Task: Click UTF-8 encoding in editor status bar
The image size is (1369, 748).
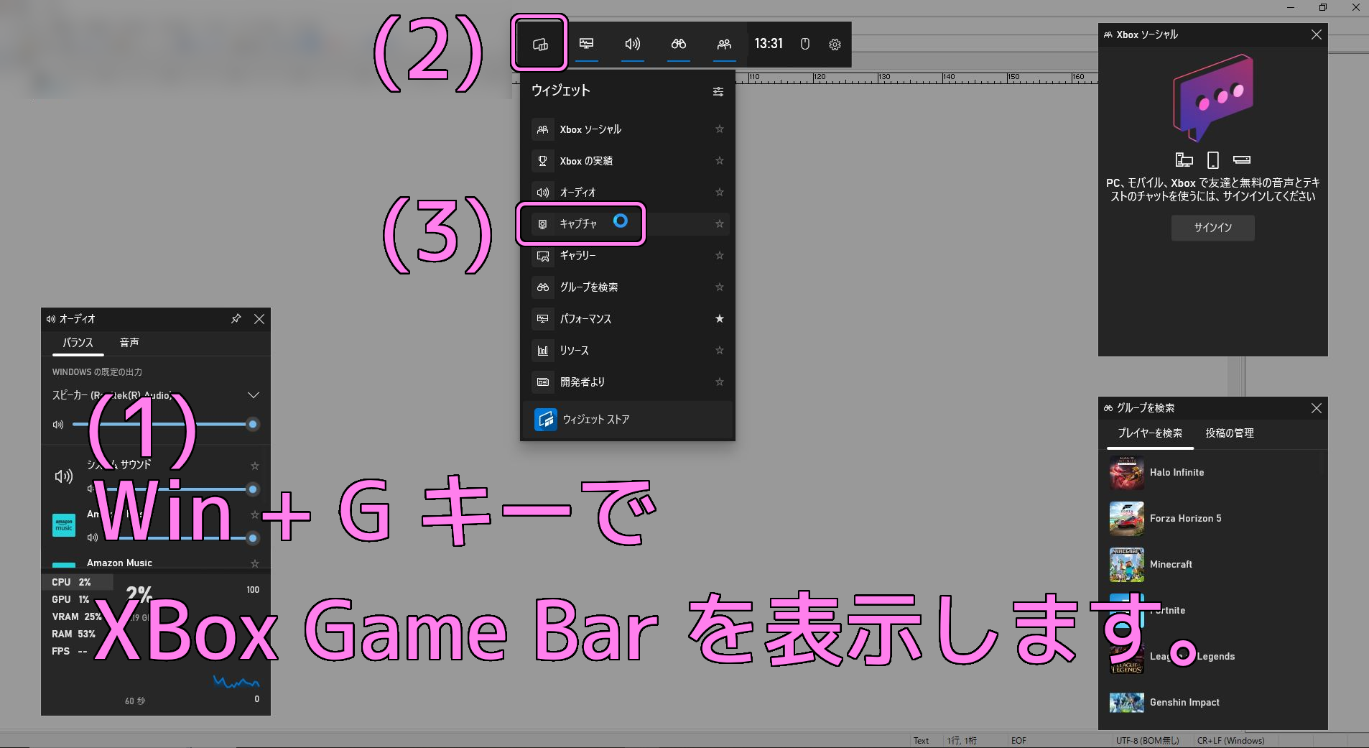Action: click(x=1148, y=741)
